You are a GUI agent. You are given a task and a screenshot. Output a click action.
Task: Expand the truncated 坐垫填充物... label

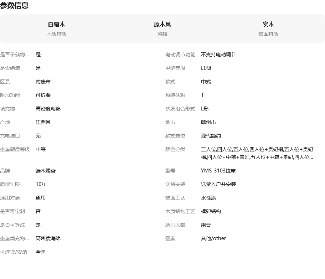pyautogui.click(x=15, y=238)
